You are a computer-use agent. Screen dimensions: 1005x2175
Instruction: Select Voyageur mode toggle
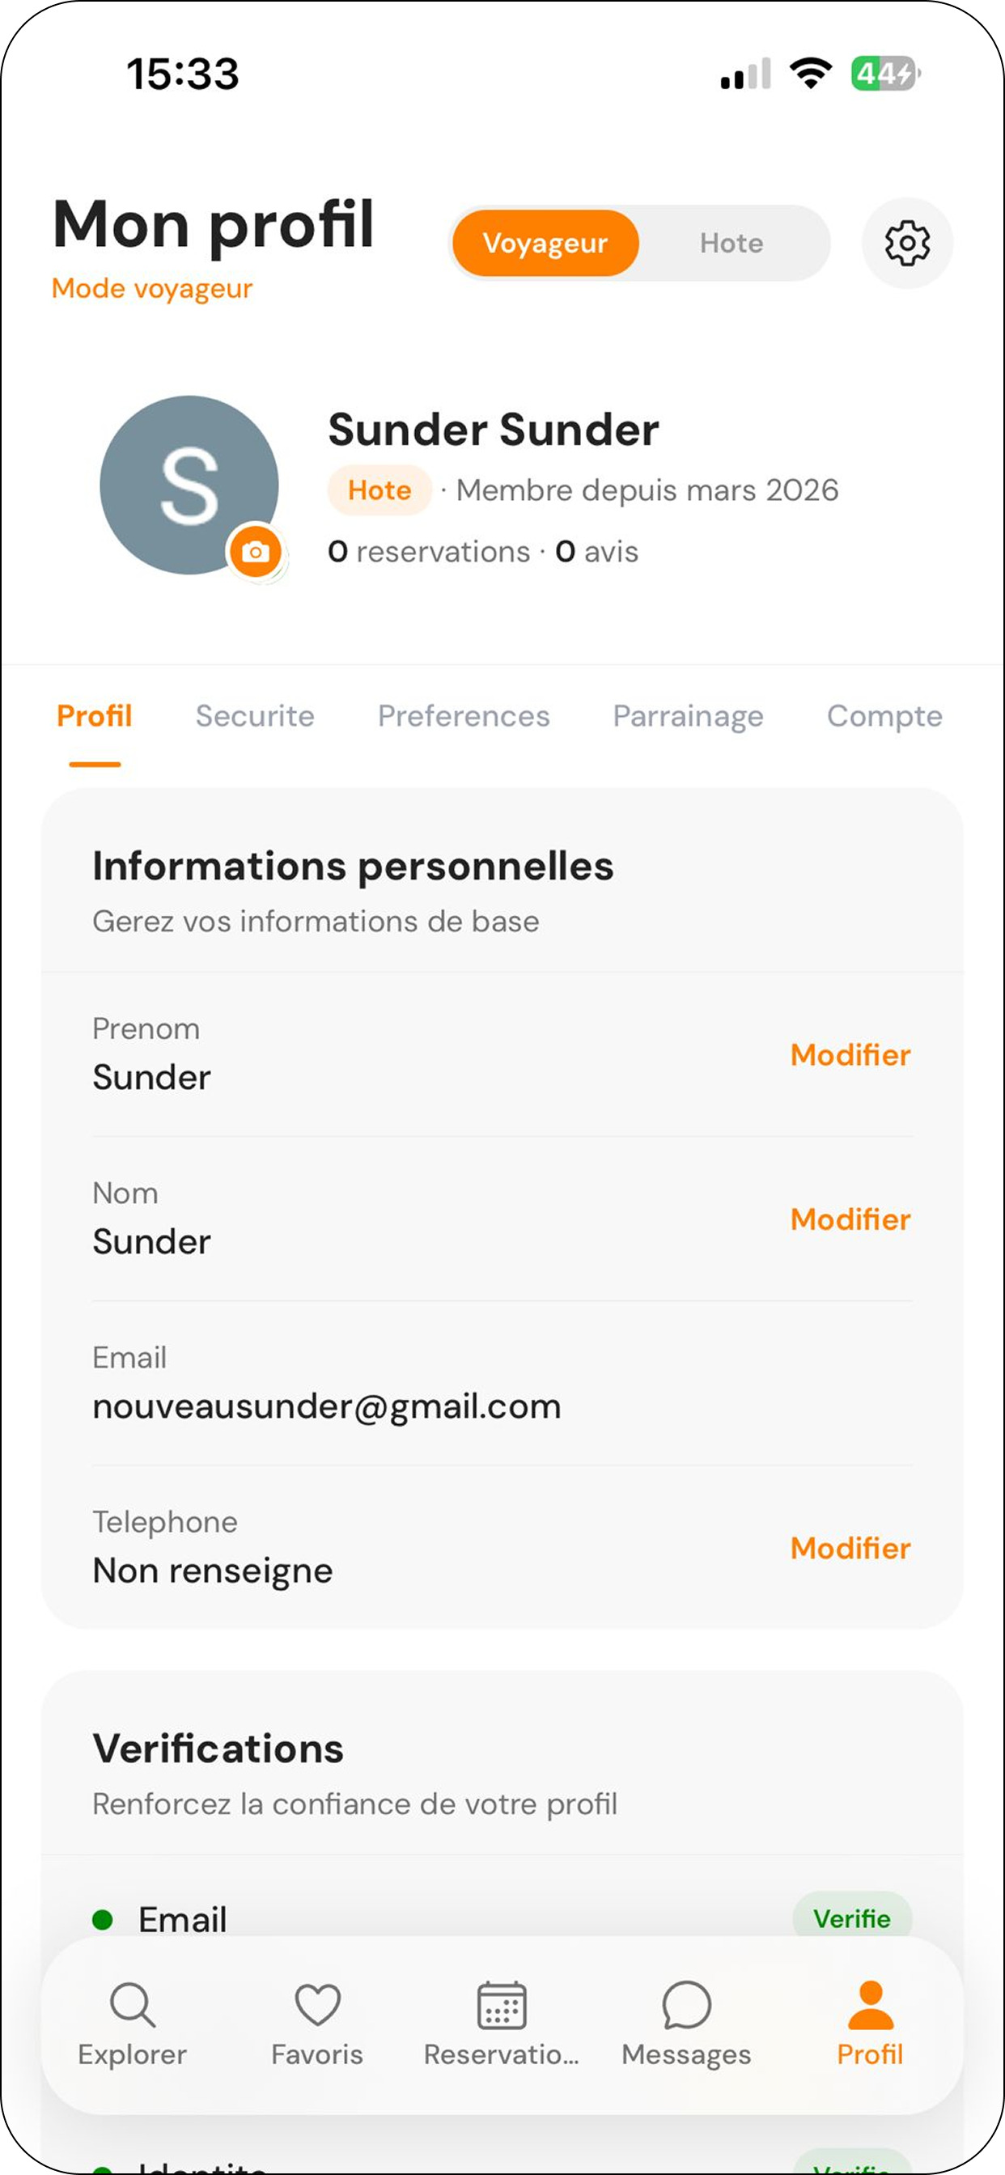(545, 244)
